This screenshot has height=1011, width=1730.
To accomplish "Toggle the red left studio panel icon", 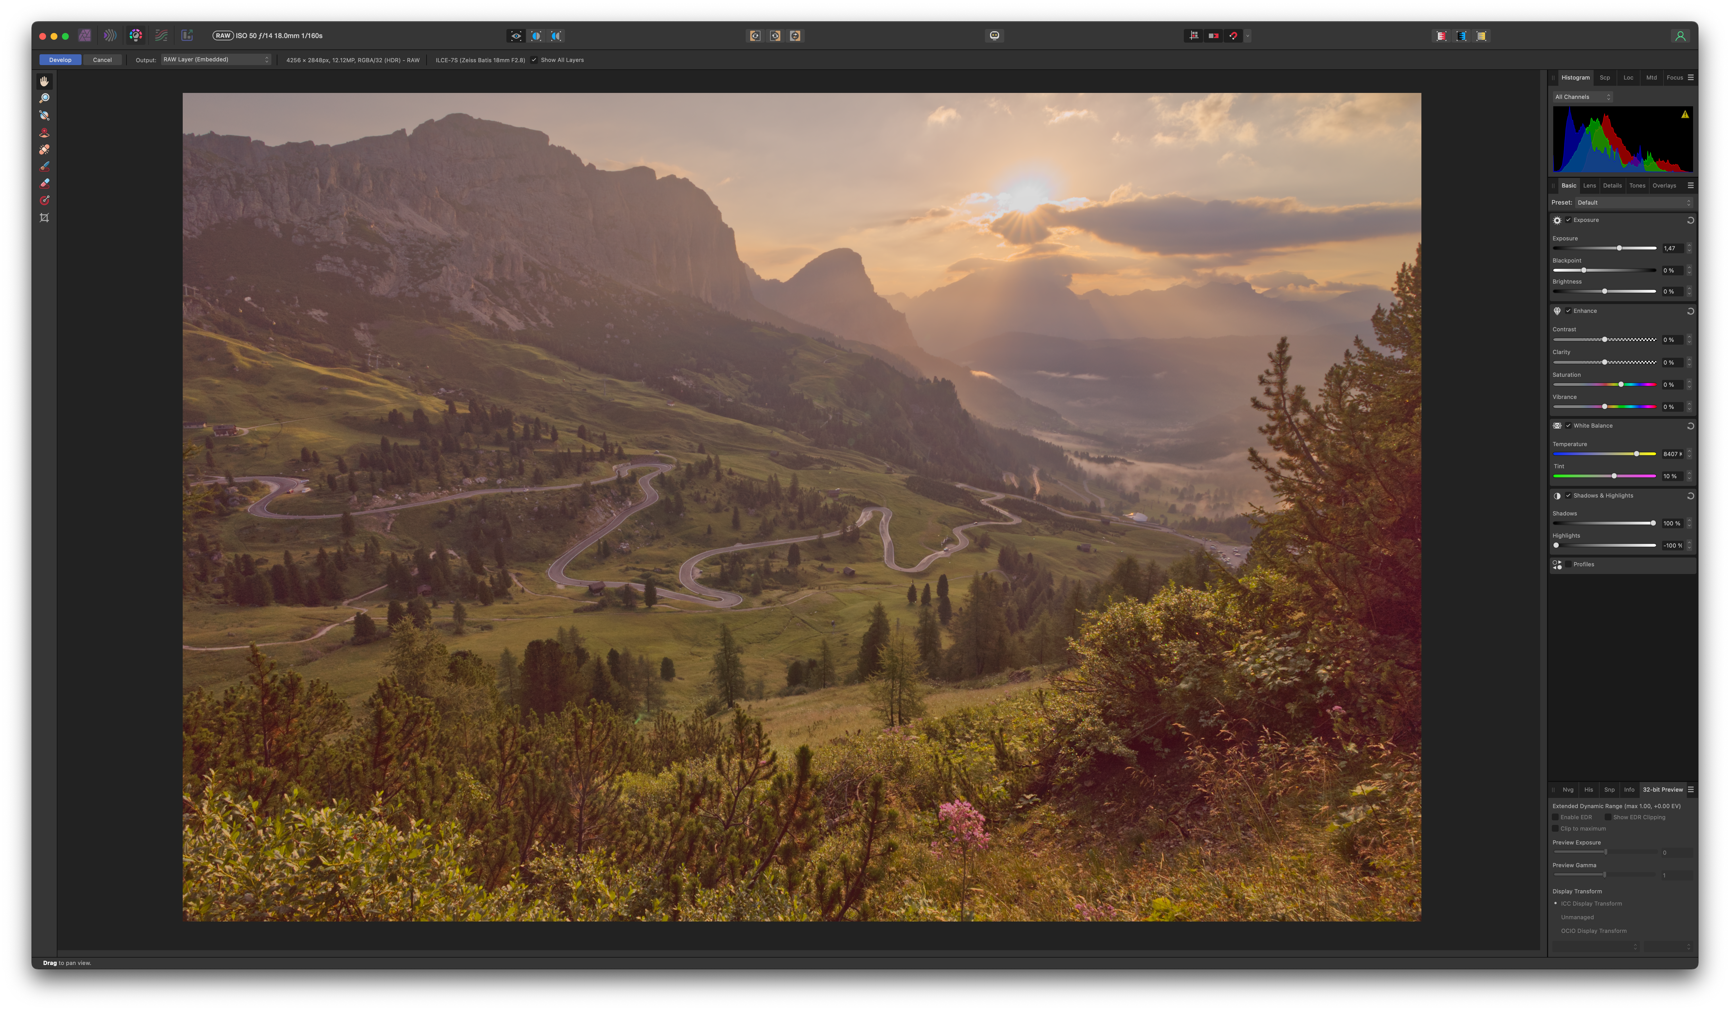I will point(1442,36).
